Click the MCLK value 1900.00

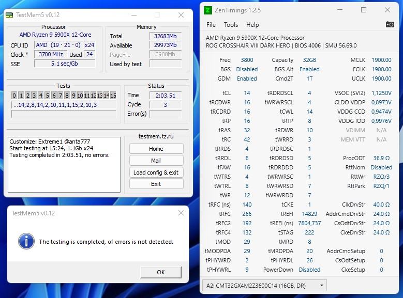381,60
